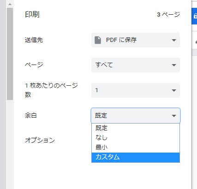Click the arrow on the 余白 dropdown
The width and height of the screenshot is (197, 189).
coord(174,116)
